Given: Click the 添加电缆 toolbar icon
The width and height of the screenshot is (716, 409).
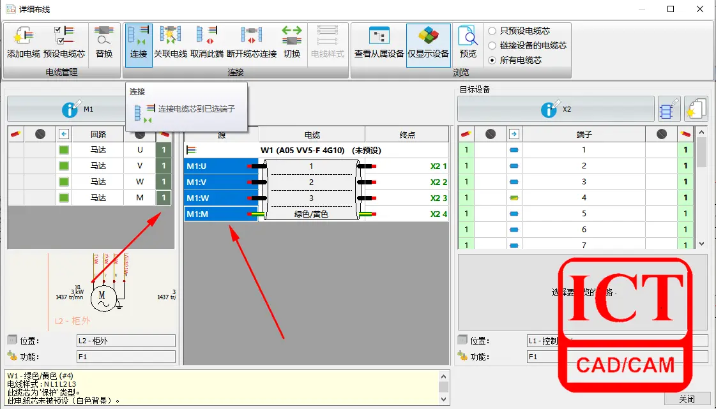Looking at the screenshot, I should pyautogui.click(x=23, y=42).
